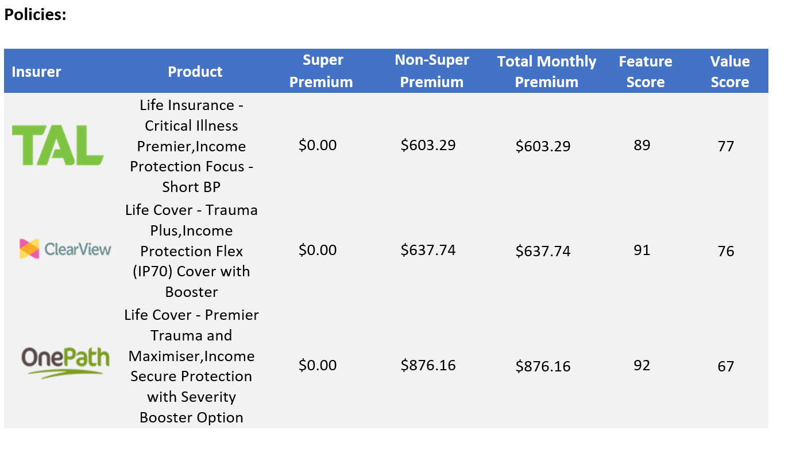Select TAL's Life Insurance product description
The height and width of the screenshot is (462, 796).
point(191,146)
